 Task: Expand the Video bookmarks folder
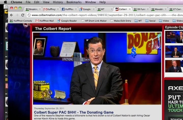pyautogui.click(x=164, y=21)
